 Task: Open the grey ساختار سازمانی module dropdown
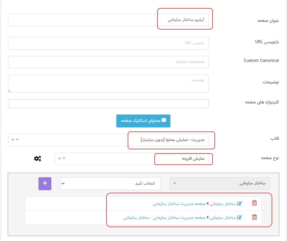[x=220, y=183]
